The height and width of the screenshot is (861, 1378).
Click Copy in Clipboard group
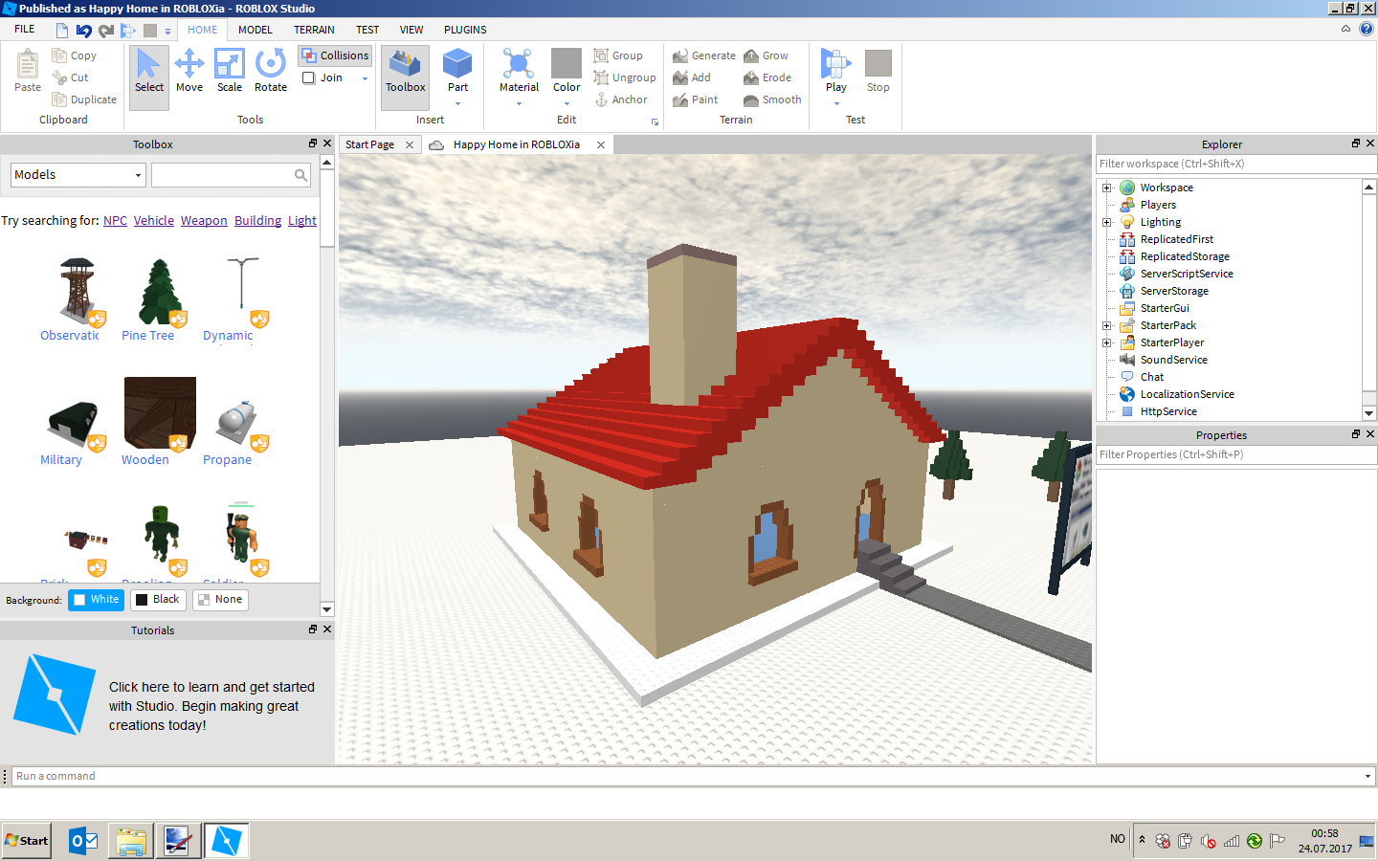[x=75, y=55]
